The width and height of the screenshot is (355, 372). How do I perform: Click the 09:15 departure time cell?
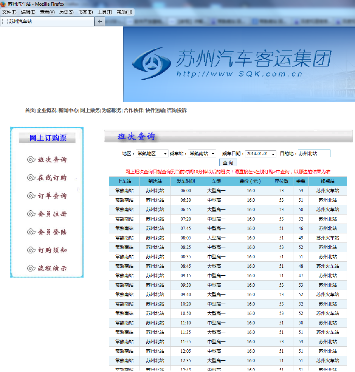(186, 276)
